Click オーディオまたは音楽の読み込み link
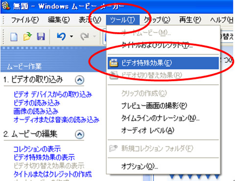 (x=56, y=120)
